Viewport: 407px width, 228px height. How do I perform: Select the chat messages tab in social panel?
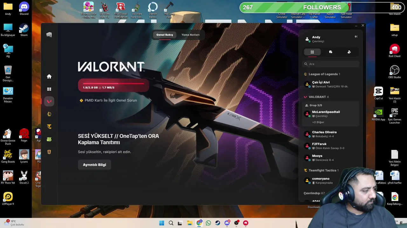(331, 52)
